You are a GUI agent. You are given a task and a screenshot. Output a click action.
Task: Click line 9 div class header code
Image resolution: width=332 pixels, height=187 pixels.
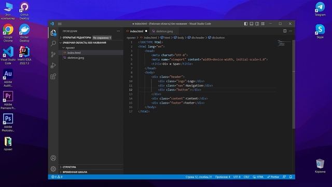[168, 77]
